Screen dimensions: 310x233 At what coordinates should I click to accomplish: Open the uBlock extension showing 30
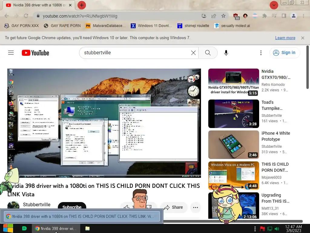point(236,16)
